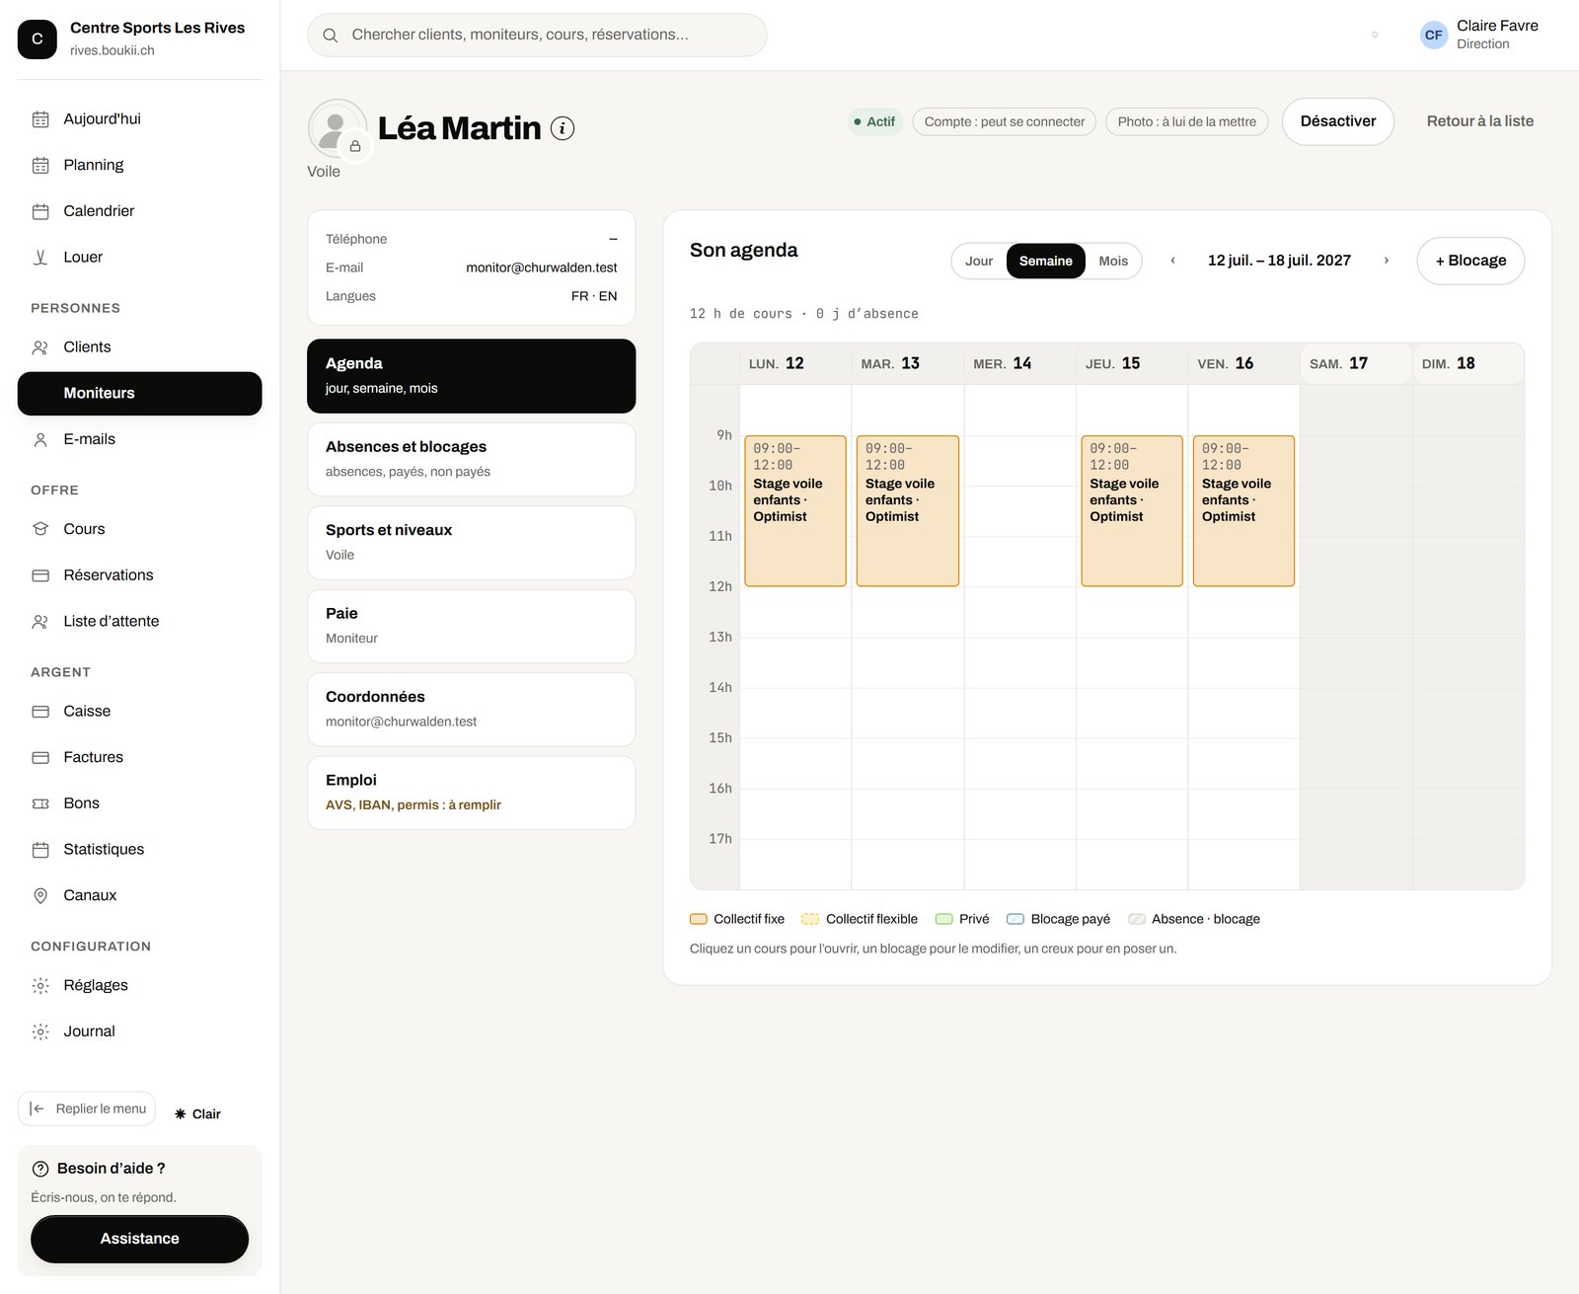Click Retour à la liste link
Image resolution: width=1579 pixels, height=1294 pixels.
coord(1479,121)
